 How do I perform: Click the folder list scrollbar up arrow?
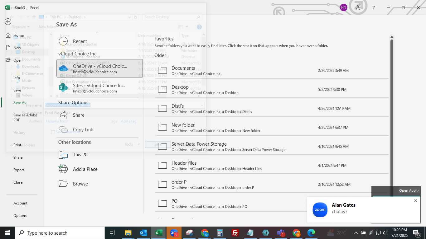pyautogui.click(x=392, y=37)
